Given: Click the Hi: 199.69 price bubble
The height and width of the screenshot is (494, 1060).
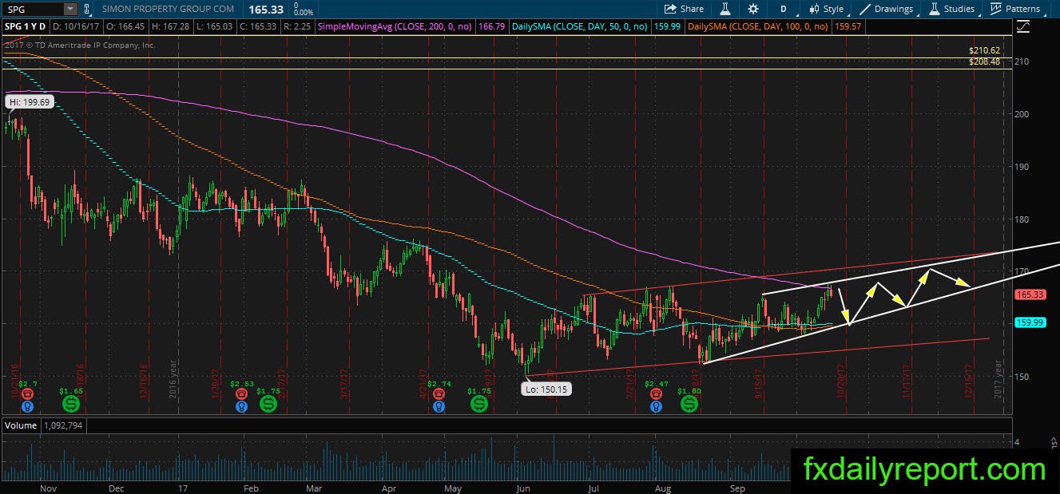Looking at the screenshot, I should (x=30, y=102).
